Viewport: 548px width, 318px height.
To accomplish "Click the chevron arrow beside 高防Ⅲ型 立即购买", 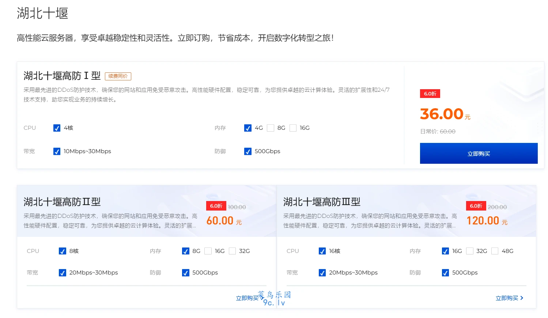I will (522, 298).
